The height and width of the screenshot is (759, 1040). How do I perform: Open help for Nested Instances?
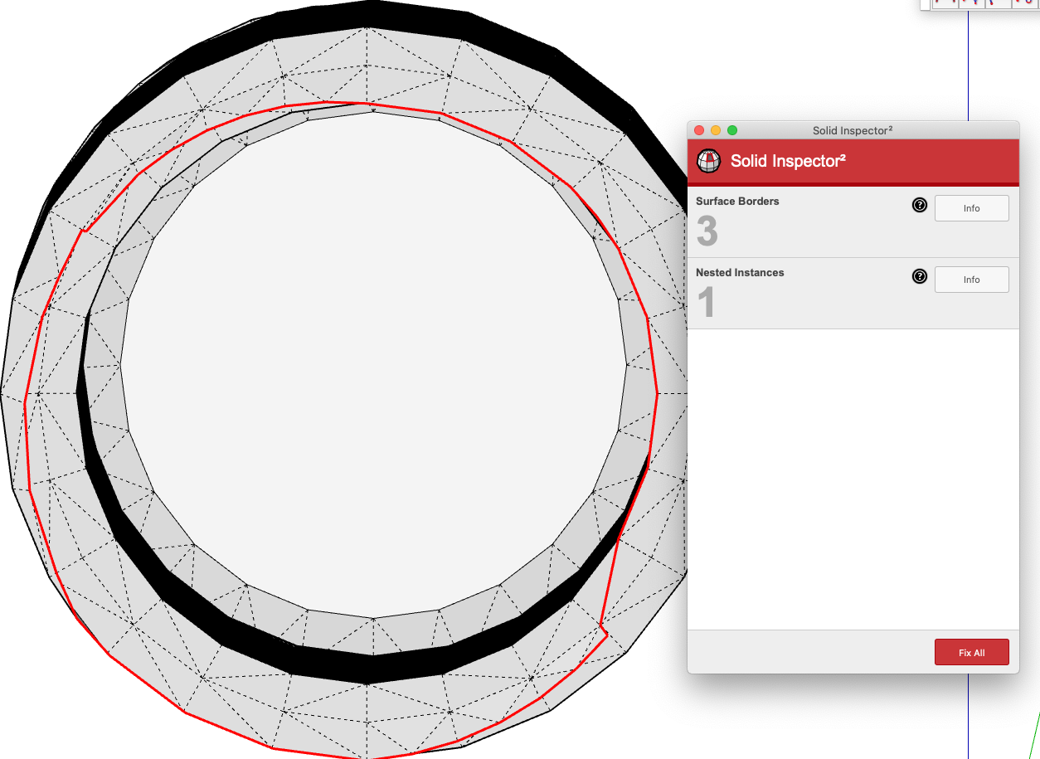click(x=919, y=276)
